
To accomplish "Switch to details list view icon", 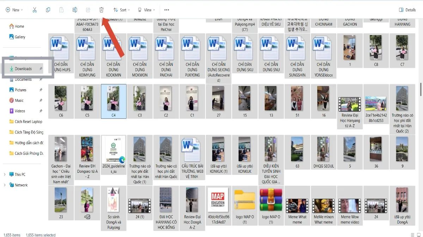I will click(x=412, y=235).
